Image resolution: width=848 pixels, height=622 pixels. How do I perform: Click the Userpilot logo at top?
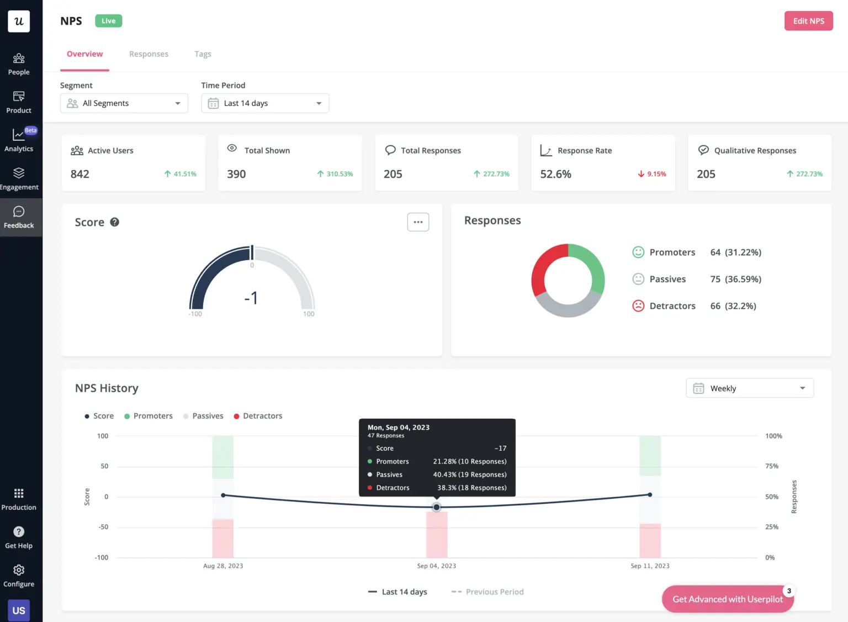tap(19, 22)
